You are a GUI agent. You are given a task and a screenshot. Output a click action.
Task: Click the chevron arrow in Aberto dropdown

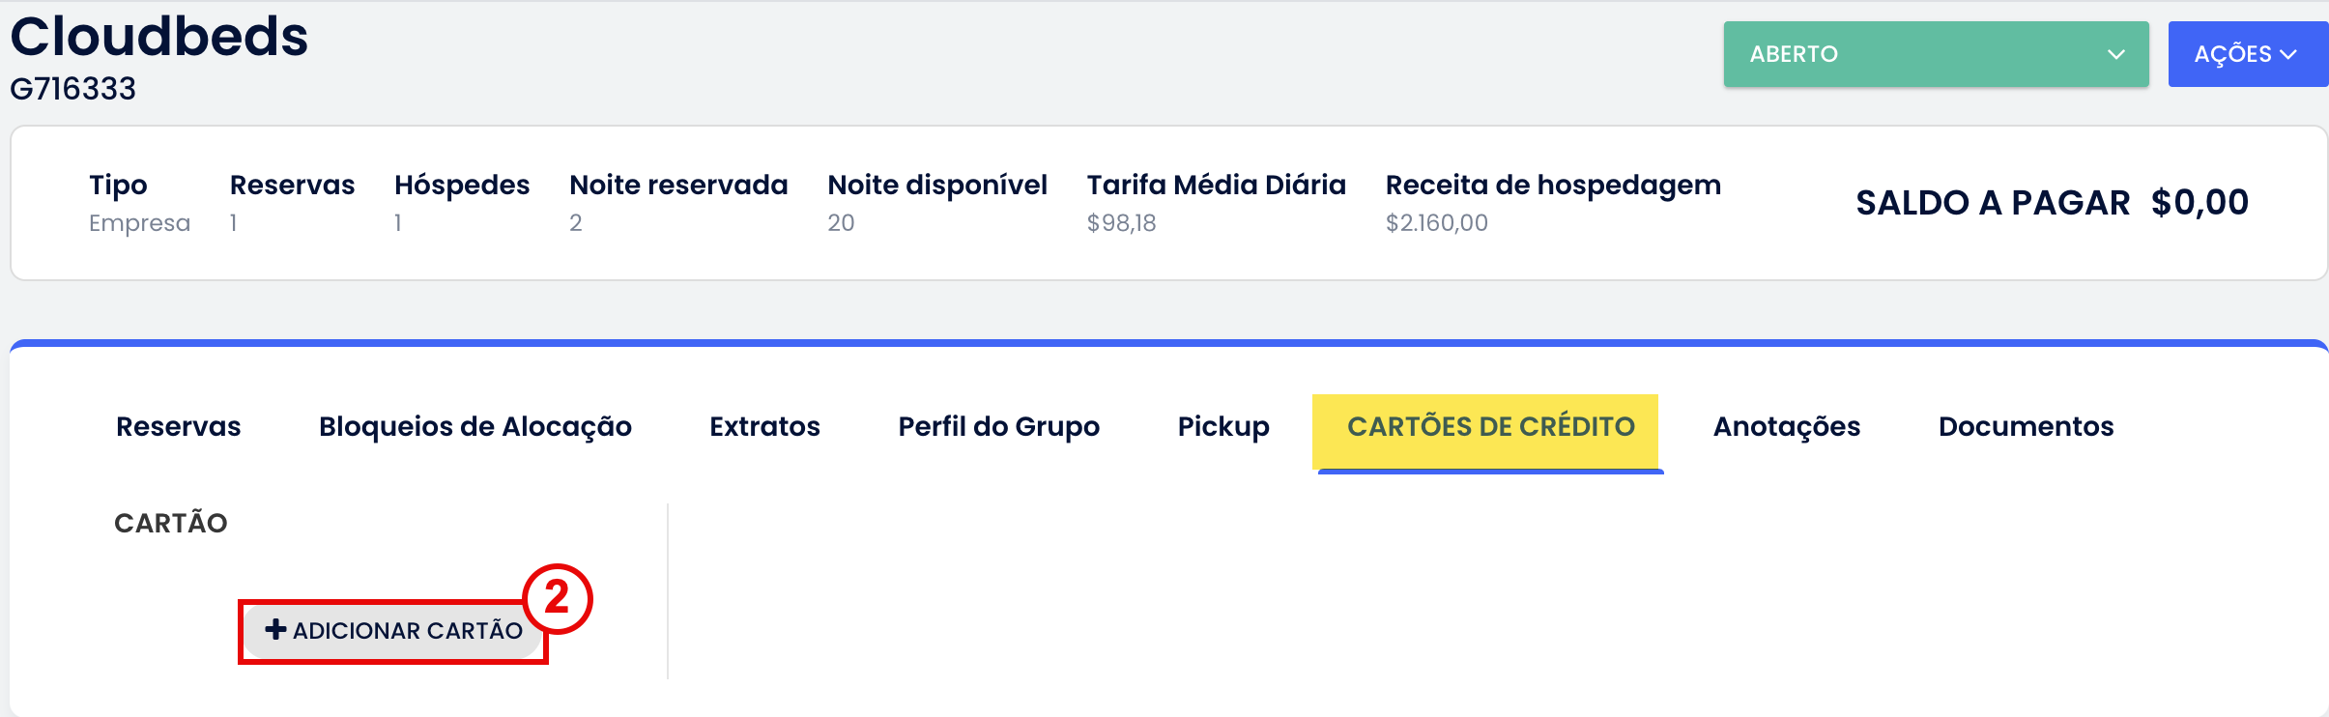(x=2115, y=54)
